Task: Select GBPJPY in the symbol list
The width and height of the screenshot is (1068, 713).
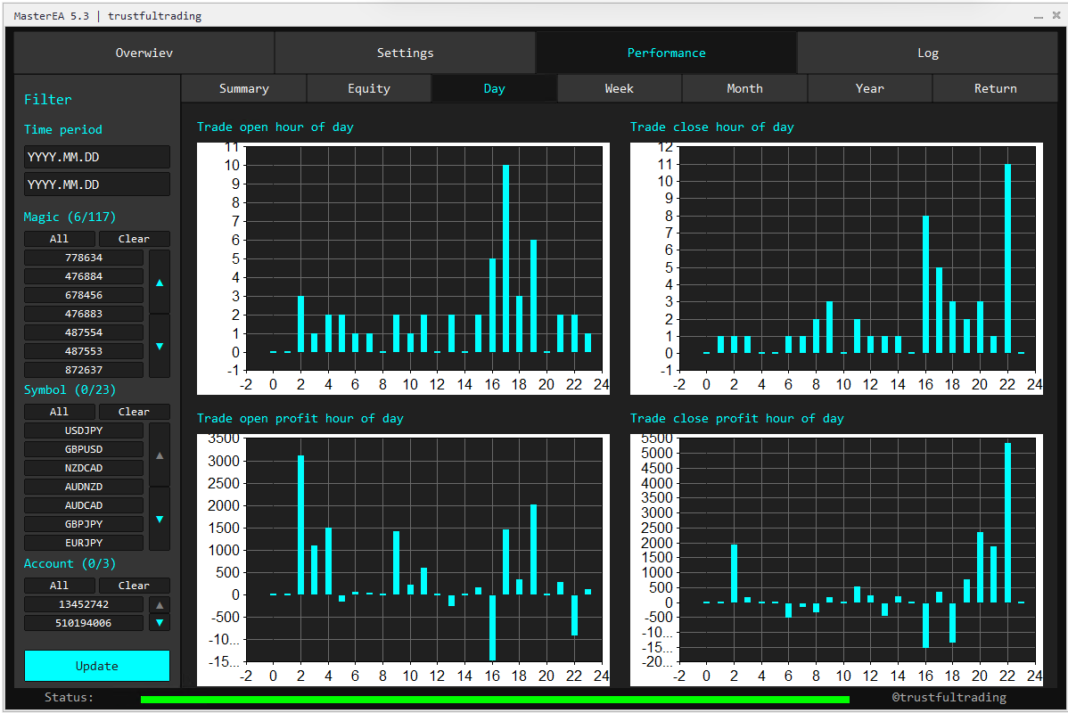Action: [x=84, y=524]
